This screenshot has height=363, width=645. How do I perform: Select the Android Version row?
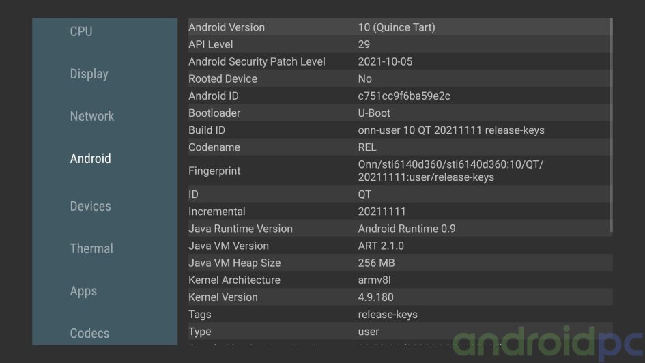pyautogui.click(x=399, y=27)
